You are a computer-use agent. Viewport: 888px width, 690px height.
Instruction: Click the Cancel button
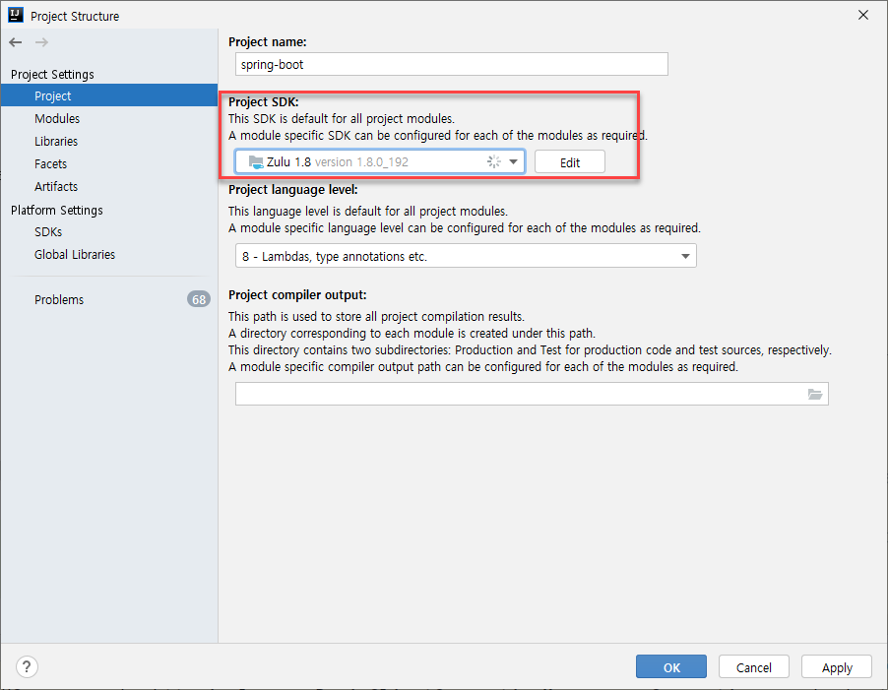point(754,666)
